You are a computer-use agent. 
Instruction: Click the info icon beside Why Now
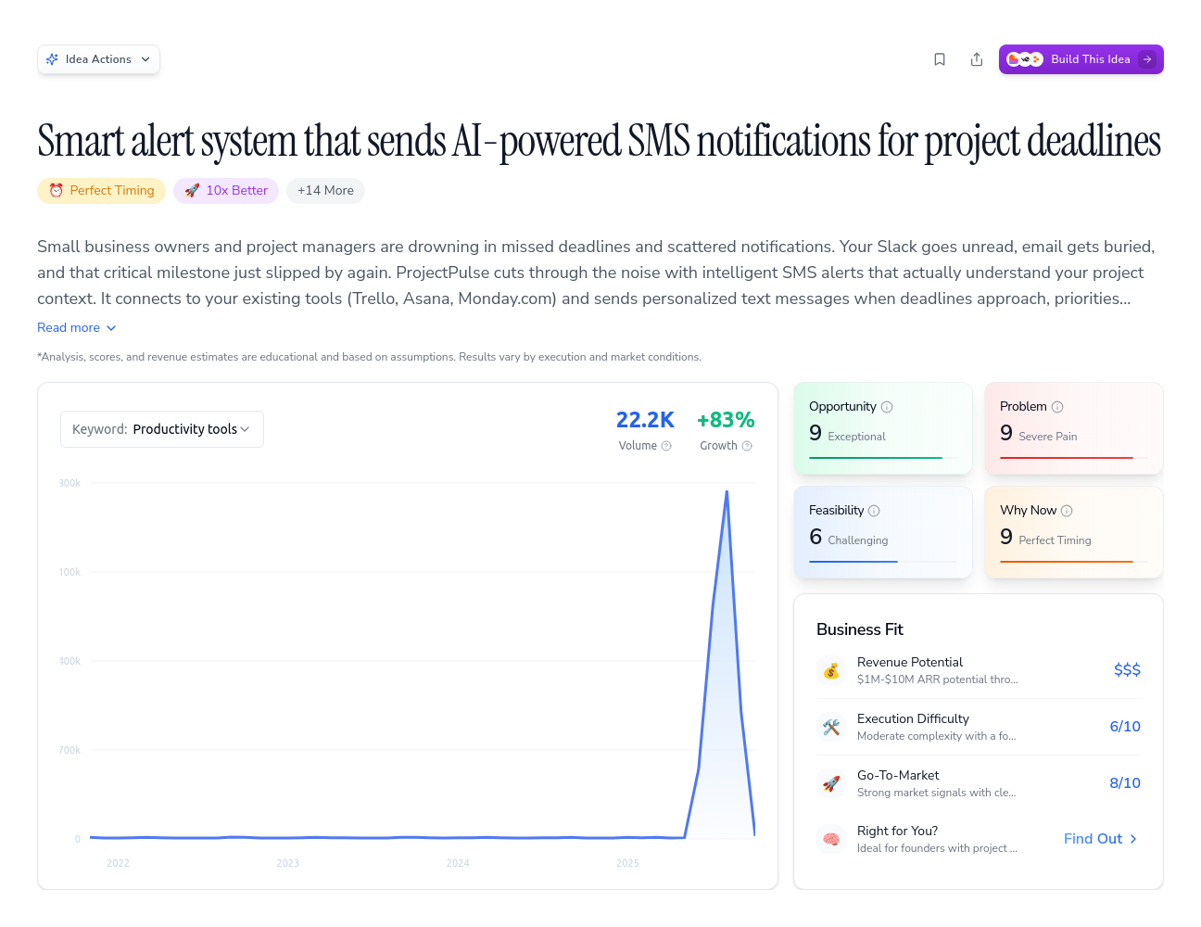[1067, 510]
